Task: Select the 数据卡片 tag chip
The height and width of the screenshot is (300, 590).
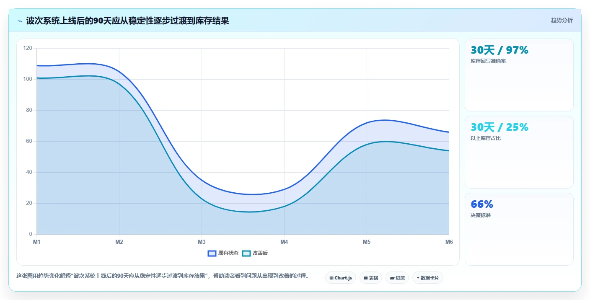Action: click(428, 278)
